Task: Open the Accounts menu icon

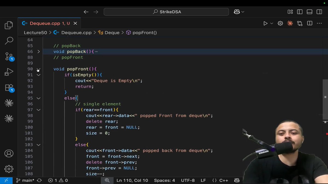Action: pyautogui.click(x=9, y=153)
